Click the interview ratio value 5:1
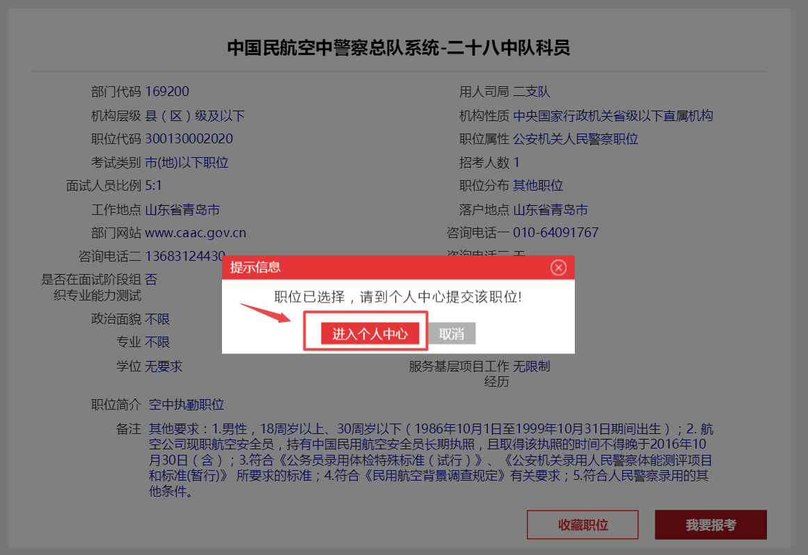808x555 pixels. coord(153,185)
